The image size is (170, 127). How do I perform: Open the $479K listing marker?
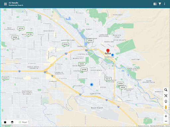click(21, 28)
